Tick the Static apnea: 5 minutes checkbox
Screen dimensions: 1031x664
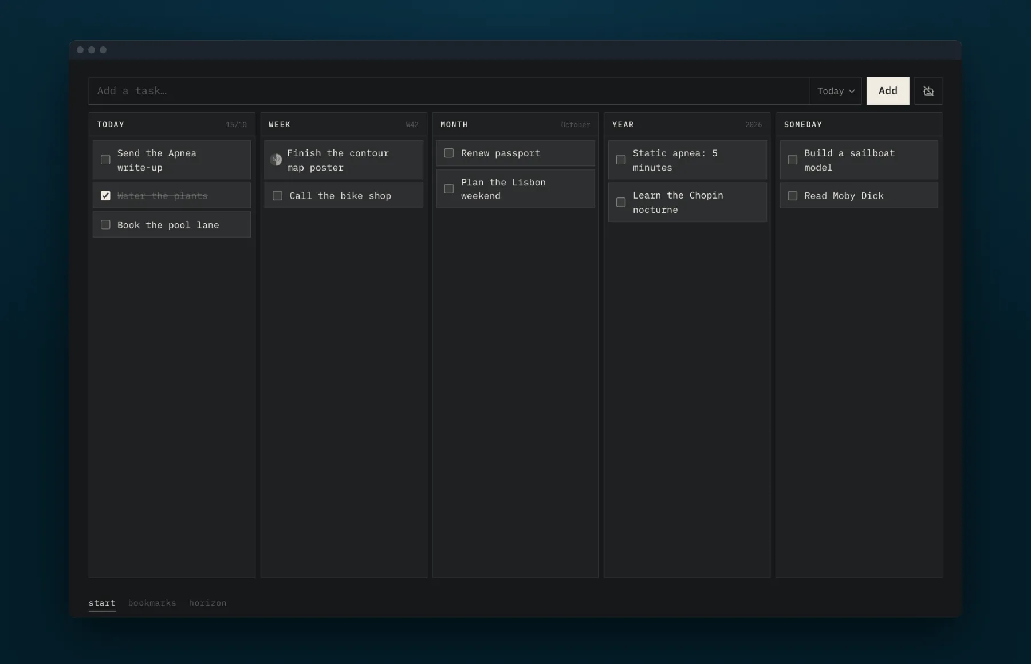pyautogui.click(x=621, y=160)
